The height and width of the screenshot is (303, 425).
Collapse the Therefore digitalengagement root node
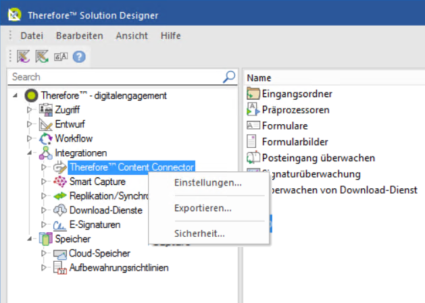click(x=16, y=95)
